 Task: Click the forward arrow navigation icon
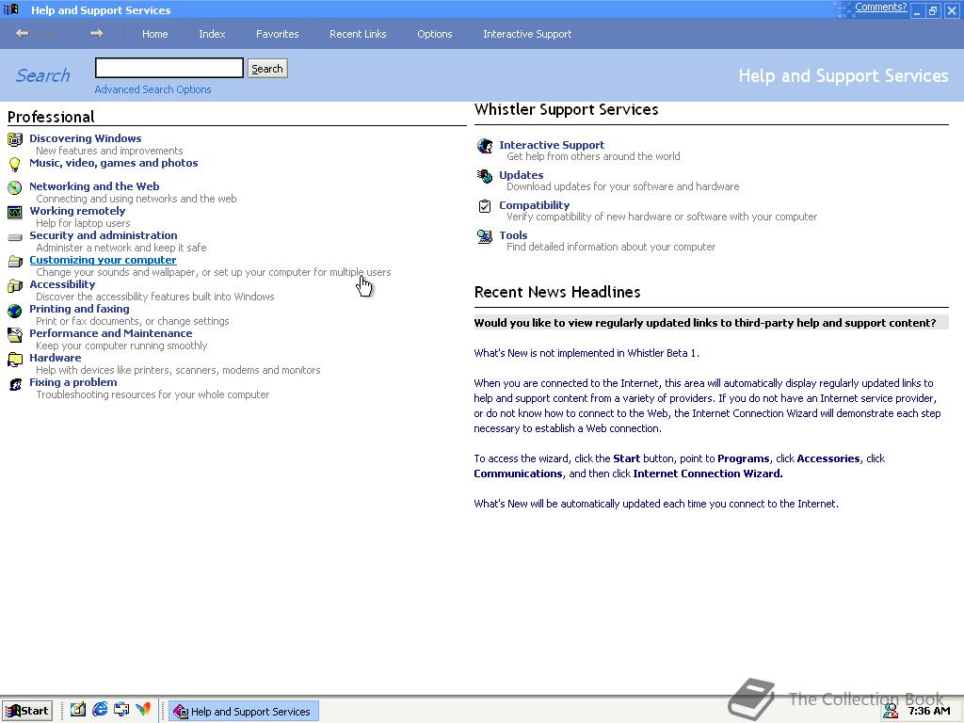pos(97,33)
